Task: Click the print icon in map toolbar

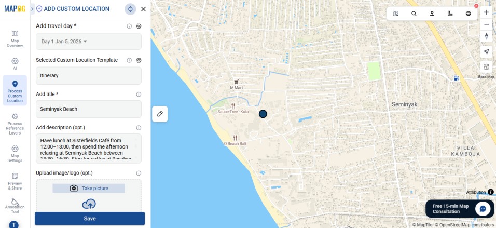Action: pyautogui.click(x=469, y=14)
